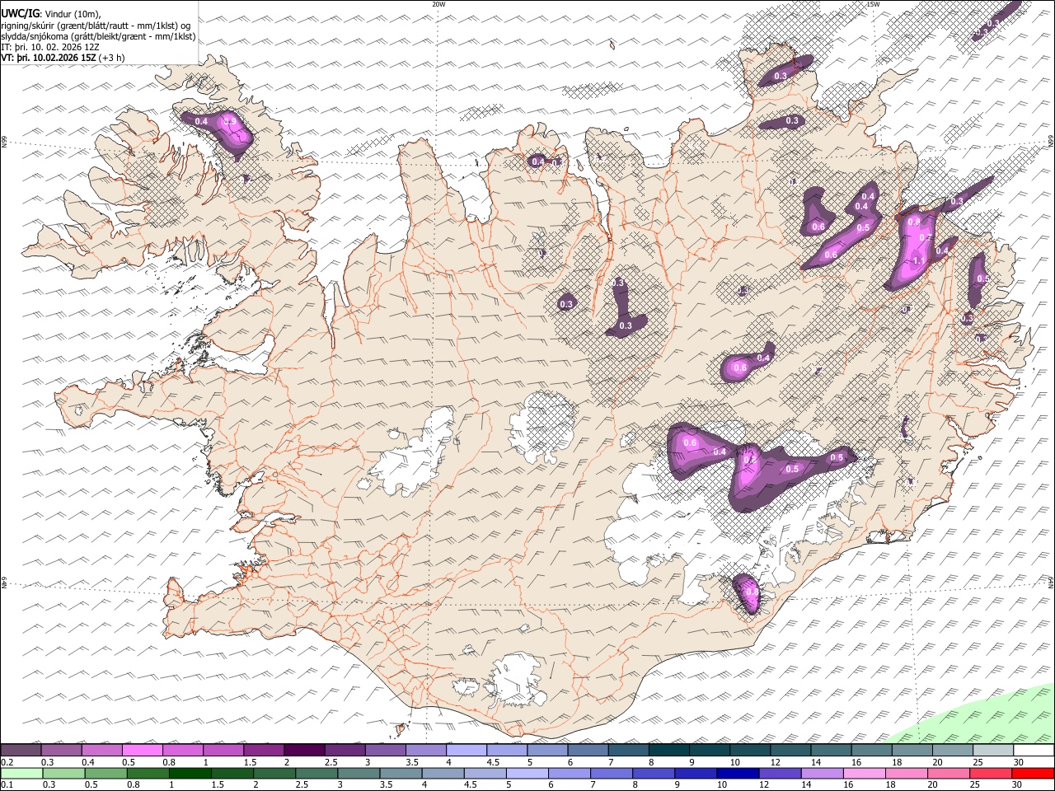Viewport: 1055px width, 791px height.
Task: Pick pale gray top-row swatch between 25 and 30
Action: pos(993,750)
